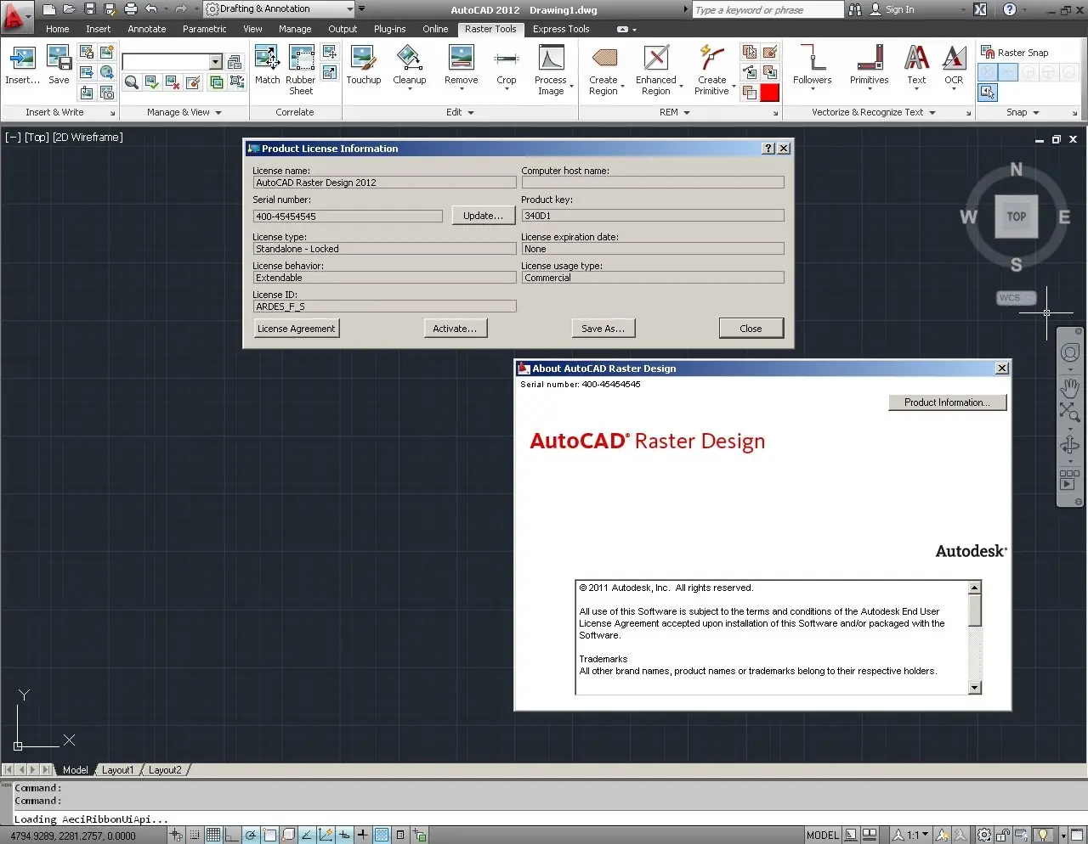1088x844 pixels.
Task: Click the Pan hand icon in navigation bar
Action: pos(1070,388)
